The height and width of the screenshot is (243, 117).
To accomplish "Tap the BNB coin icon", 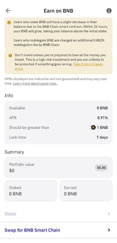I will click(x=93, y=128).
